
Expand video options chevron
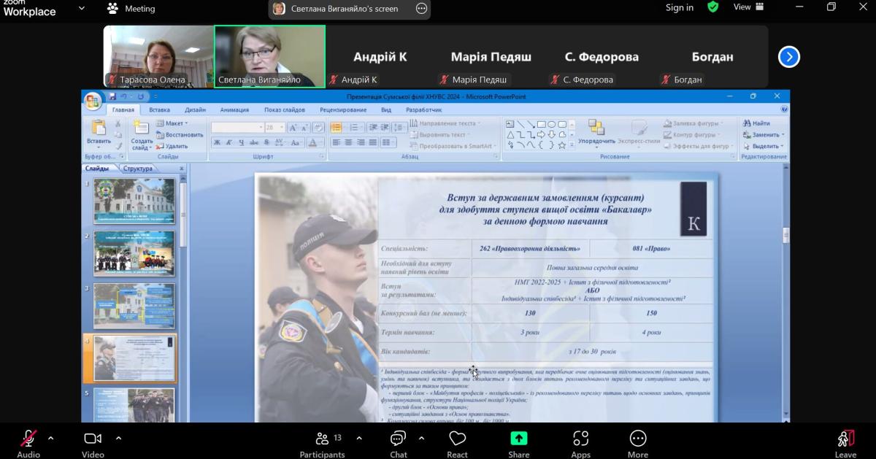(118, 438)
